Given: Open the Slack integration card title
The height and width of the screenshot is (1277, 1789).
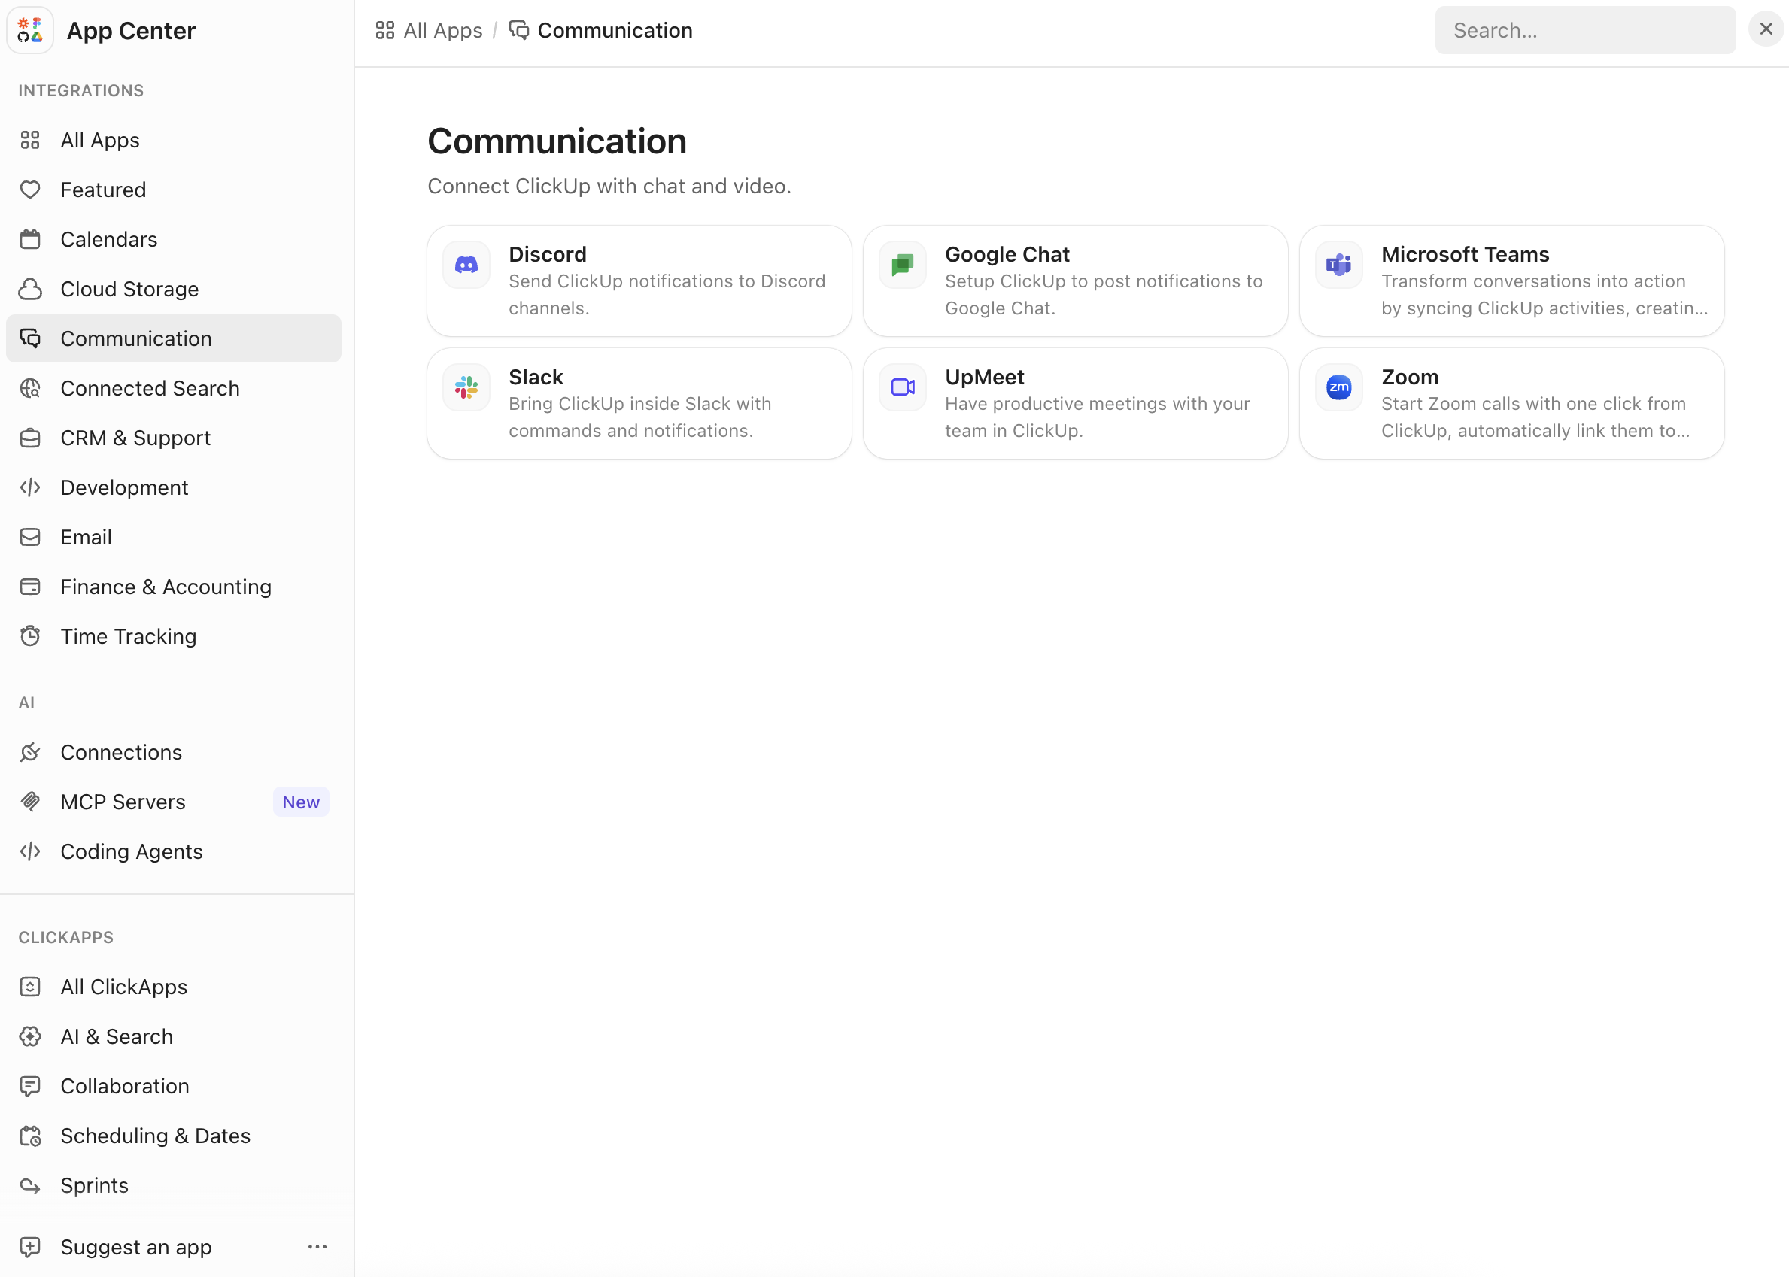Looking at the screenshot, I should coord(536,377).
